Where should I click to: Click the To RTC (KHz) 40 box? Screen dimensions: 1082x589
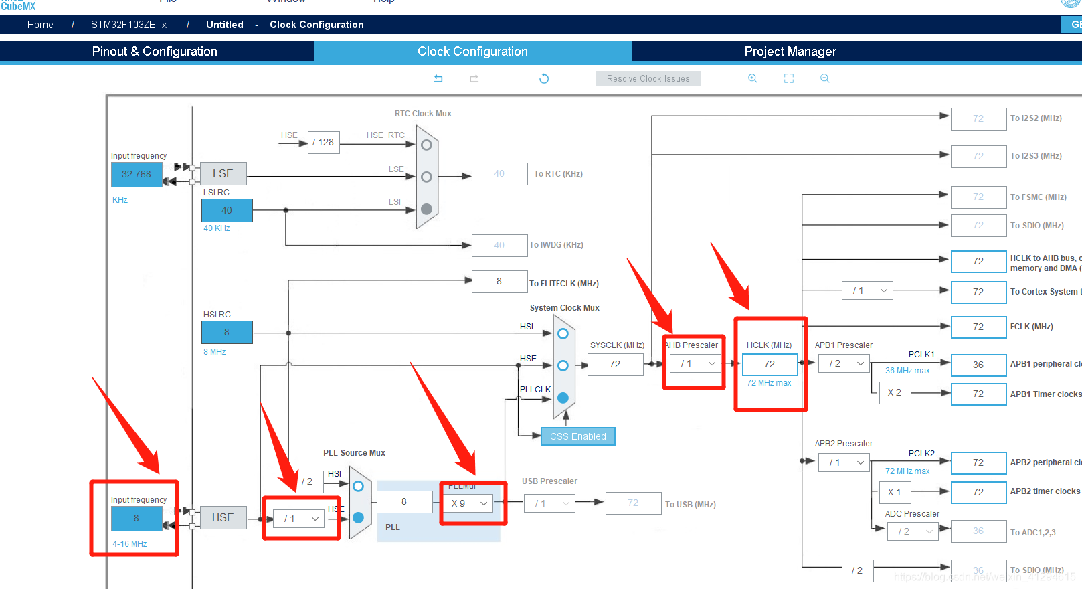(x=499, y=173)
